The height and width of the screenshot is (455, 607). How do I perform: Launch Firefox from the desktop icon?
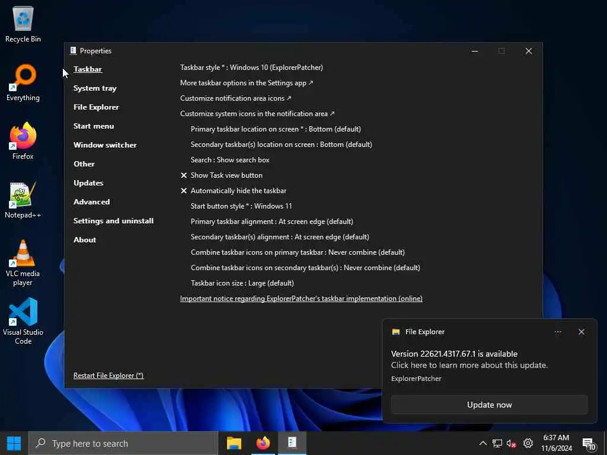point(23,141)
